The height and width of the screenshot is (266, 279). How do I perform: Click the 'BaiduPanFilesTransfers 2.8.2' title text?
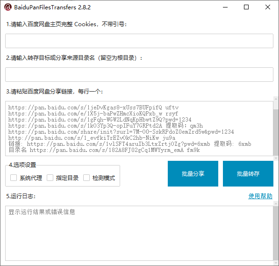52,7
